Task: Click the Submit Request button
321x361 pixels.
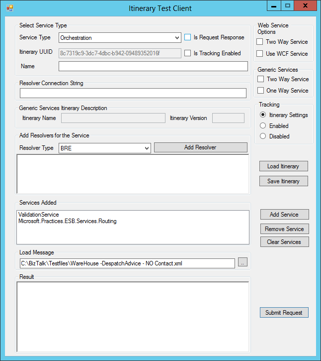Action: click(284, 312)
